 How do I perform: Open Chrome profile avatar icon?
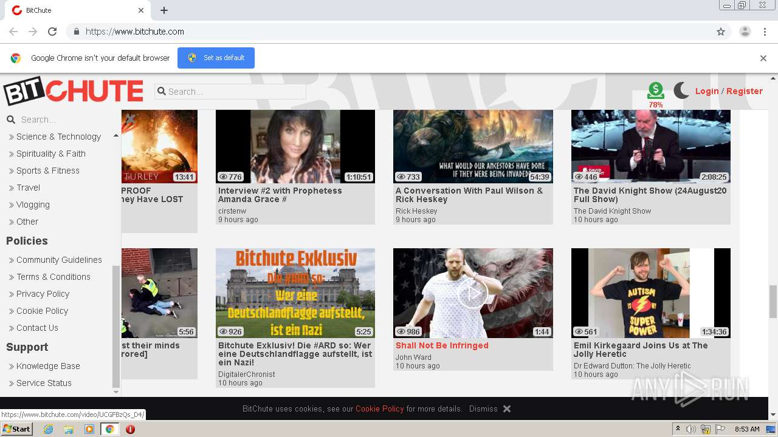[x=745, y=32]
